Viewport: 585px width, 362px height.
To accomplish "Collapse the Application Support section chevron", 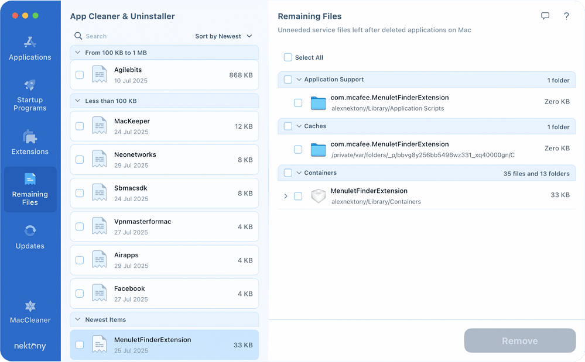I will click(299, 80).
